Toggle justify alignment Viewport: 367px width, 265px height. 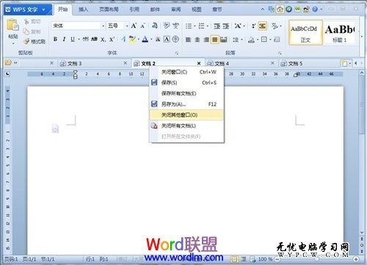pos(215,40)
